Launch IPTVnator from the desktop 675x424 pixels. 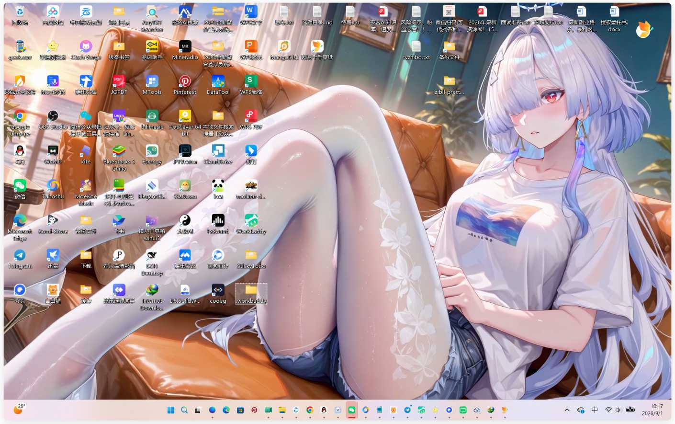[x=185, y=155]
